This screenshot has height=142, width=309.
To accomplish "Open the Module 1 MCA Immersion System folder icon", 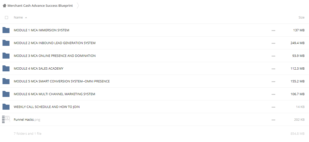I will click(x=6, y=30).
